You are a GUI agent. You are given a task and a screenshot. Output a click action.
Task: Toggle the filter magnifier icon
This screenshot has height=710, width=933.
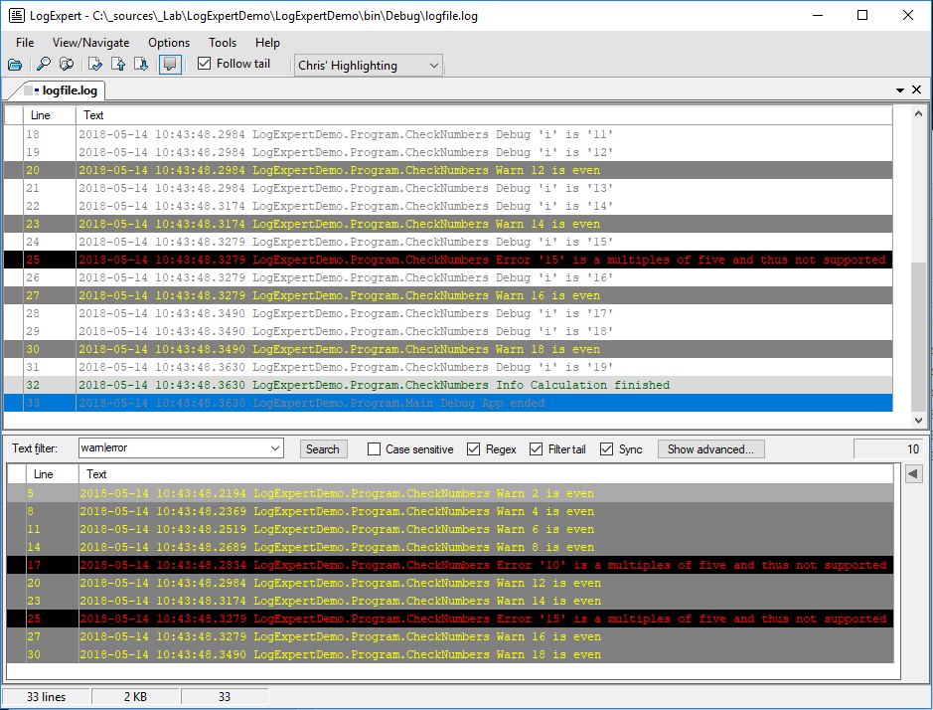[x=67, y=65]
